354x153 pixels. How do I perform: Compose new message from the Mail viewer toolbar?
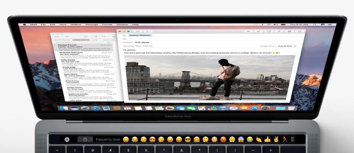(x=67, y=36)
